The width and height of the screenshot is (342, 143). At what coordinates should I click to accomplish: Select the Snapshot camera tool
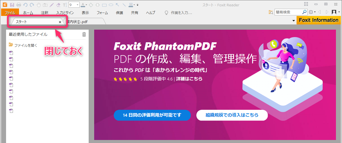[x=45, y=5]
